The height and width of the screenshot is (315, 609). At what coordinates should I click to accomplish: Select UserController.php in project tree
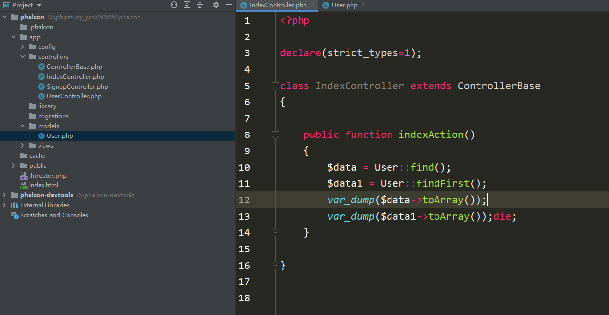pos(74,96)
